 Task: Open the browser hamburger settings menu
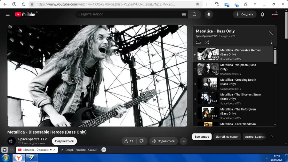[255, 4]
